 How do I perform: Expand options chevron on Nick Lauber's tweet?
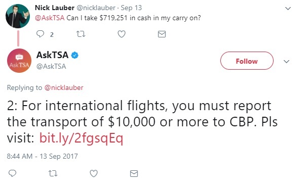coord(288,9)
